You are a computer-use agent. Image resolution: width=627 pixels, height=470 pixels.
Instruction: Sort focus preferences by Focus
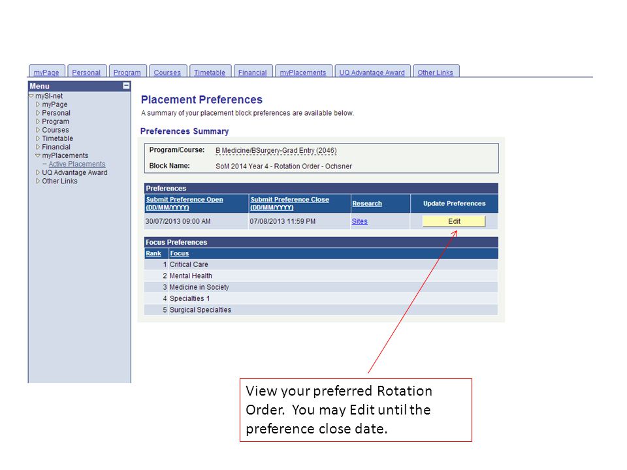pyautogui.click(x=179, y=253)
